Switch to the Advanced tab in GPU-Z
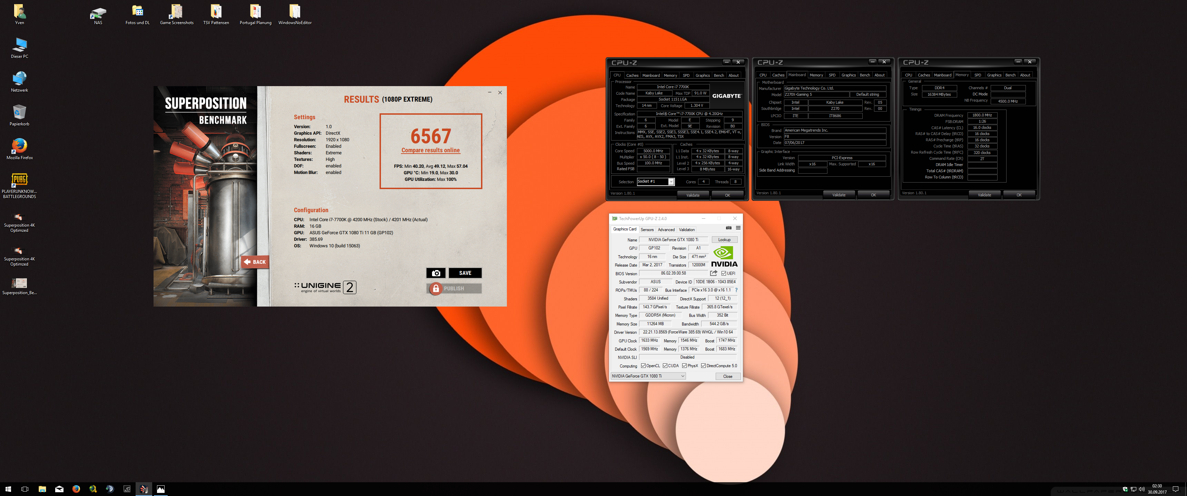 [x=666, y=230]
